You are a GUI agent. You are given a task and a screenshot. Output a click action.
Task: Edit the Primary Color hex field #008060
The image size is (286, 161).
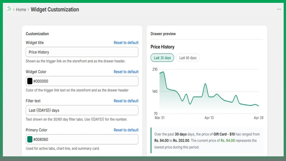(x=82, y=139)
